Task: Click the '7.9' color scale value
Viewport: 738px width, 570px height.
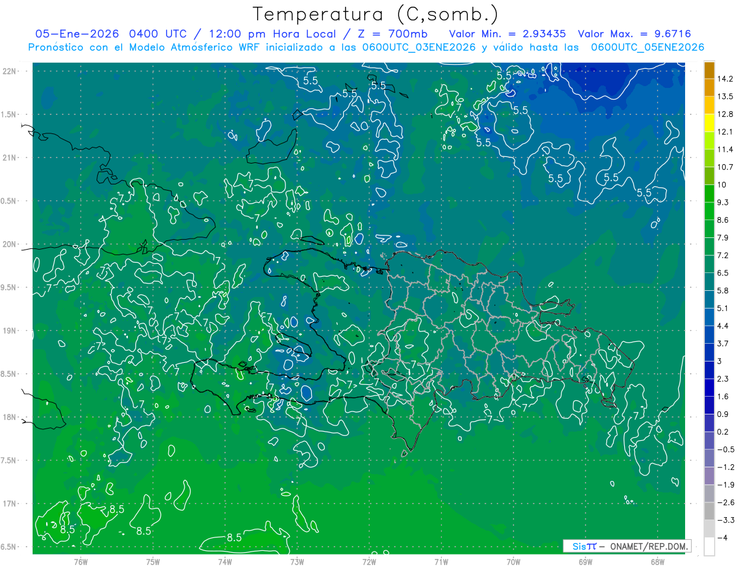Action: tap(723, 237)
